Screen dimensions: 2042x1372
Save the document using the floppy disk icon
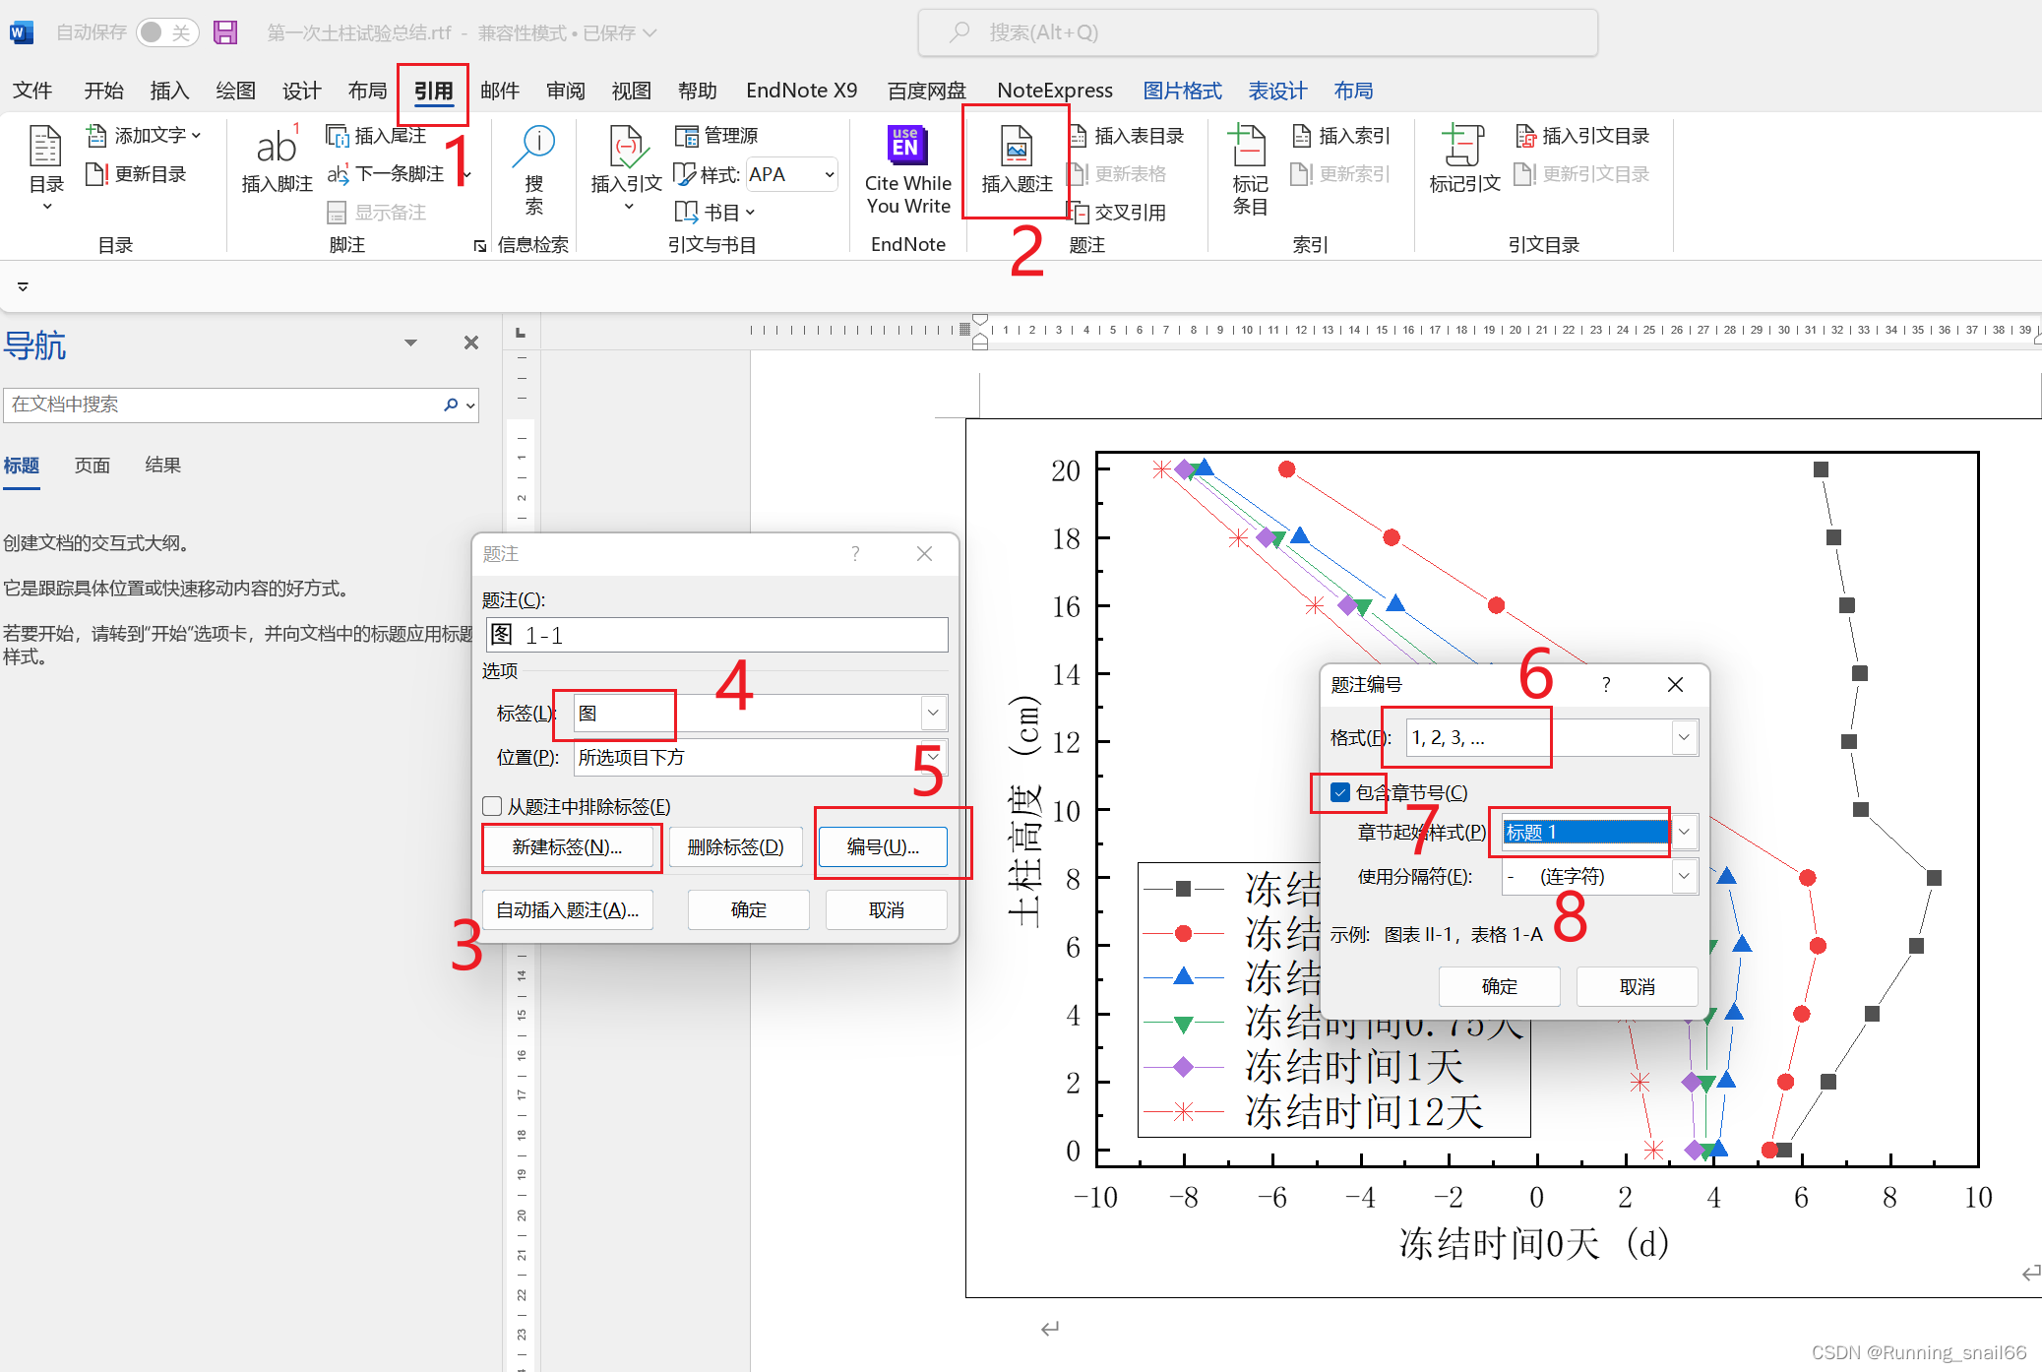coord(225,32)
